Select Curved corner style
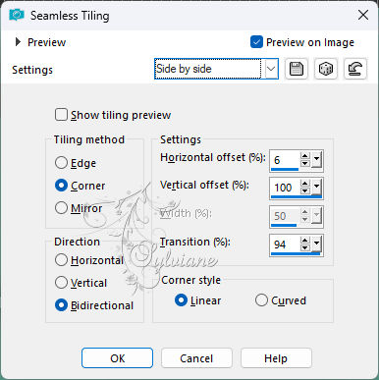This screenshot has width=379, height=380. (x=261, y=300)
